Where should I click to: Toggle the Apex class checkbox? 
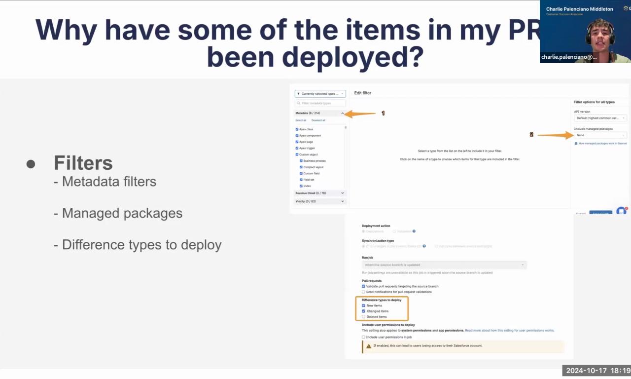point(297,129)
